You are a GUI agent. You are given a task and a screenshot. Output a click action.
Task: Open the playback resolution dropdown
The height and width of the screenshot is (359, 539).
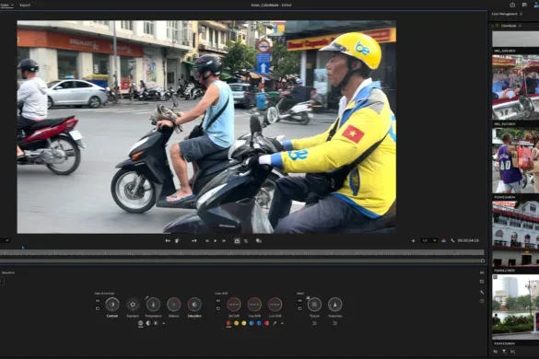coord(429,240)
